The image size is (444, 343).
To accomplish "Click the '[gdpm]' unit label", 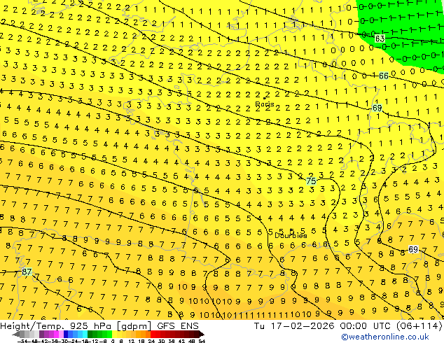I will click(x=135, y=326).
